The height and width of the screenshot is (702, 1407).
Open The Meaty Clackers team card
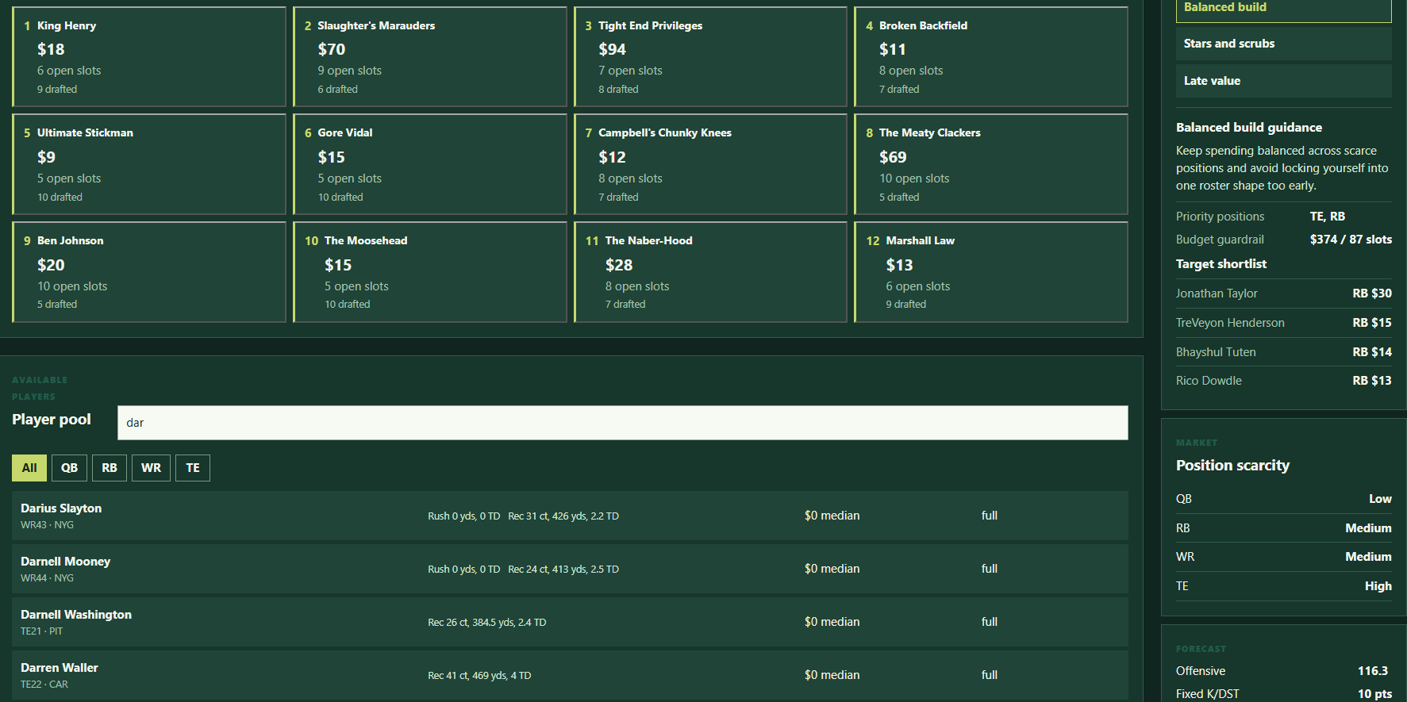click(x=991, y=164)
